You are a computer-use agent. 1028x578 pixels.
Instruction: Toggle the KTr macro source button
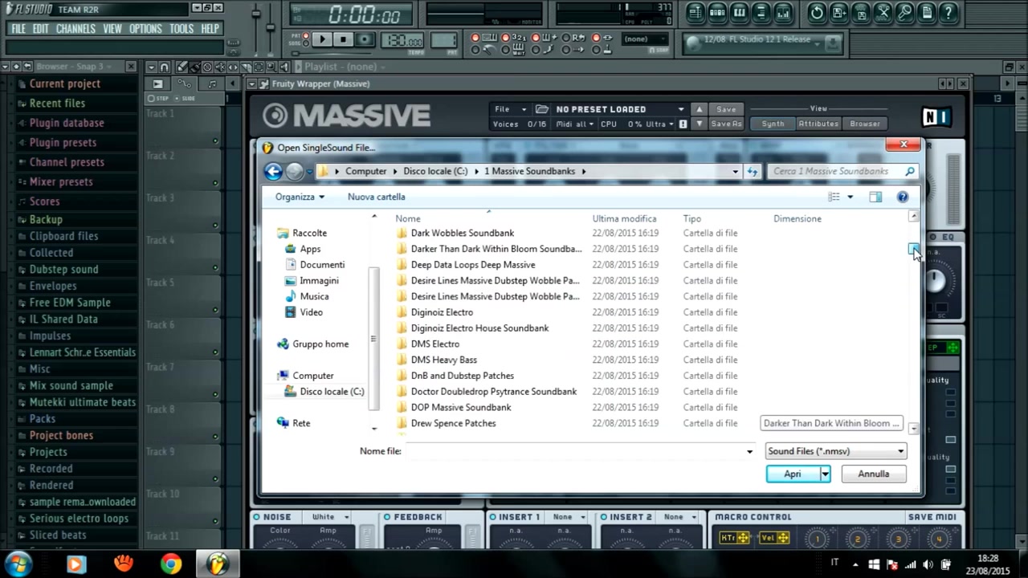pyautogui.click(x=735, y=538)
